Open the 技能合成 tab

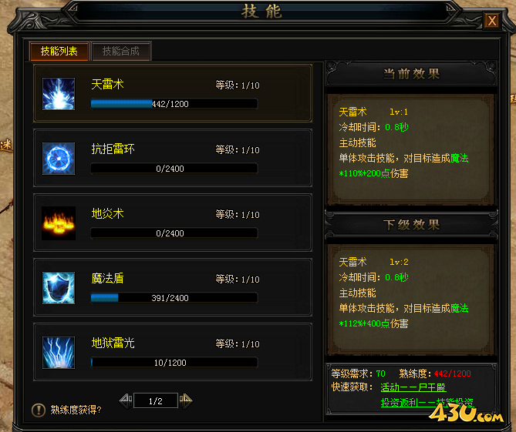tap(121, 52)
